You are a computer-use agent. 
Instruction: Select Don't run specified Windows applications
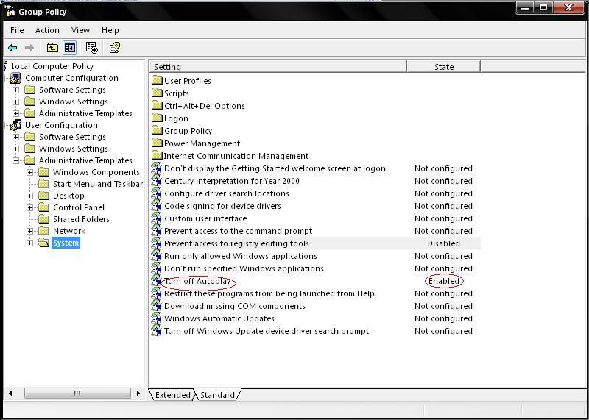tap(244, 268)
